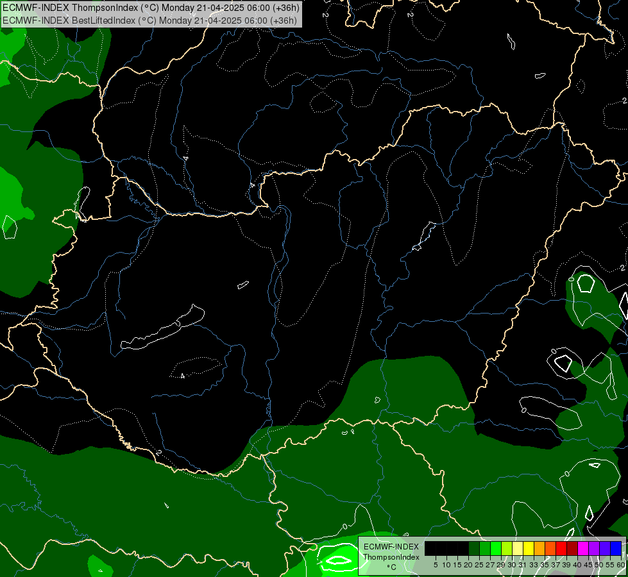628x577 pixels.
Task: Click the legend tick value 29
Action: click(500, 565)
